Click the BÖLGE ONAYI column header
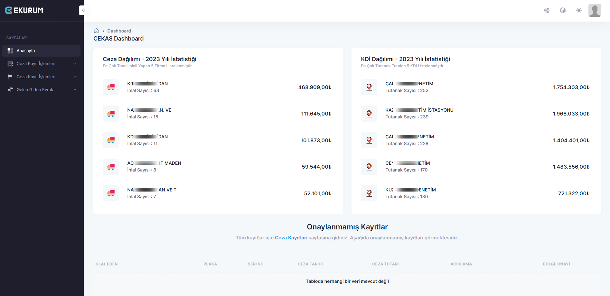610x296 pixels. [x=556, y=264]
